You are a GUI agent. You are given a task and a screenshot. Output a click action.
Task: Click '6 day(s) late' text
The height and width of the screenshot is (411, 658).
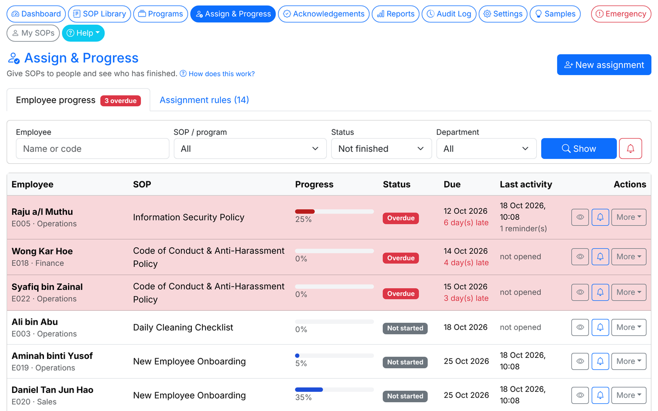click(466, 223)
